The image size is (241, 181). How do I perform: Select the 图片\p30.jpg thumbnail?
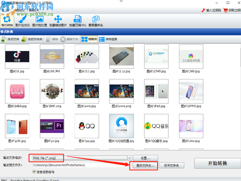(x=17, y=126)
